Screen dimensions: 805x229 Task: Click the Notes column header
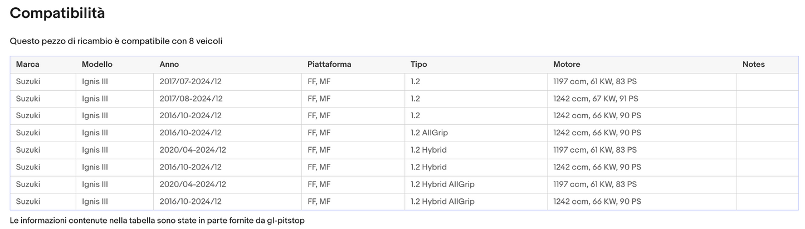[753, 65]
